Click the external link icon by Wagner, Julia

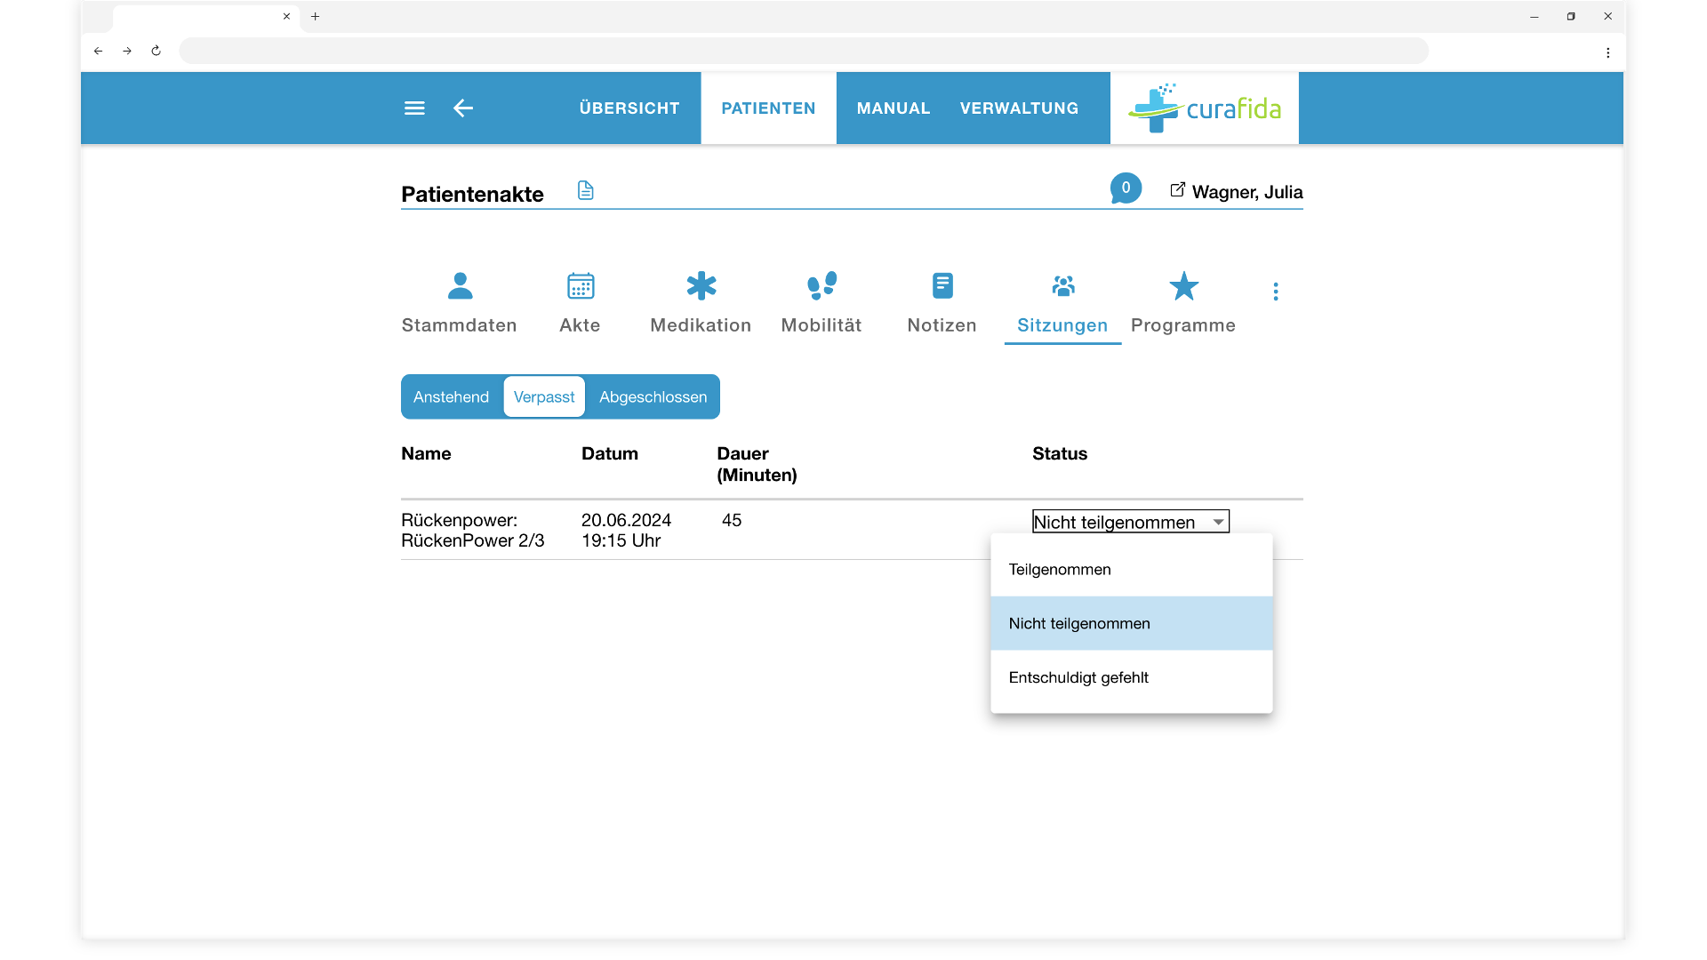1177,189
